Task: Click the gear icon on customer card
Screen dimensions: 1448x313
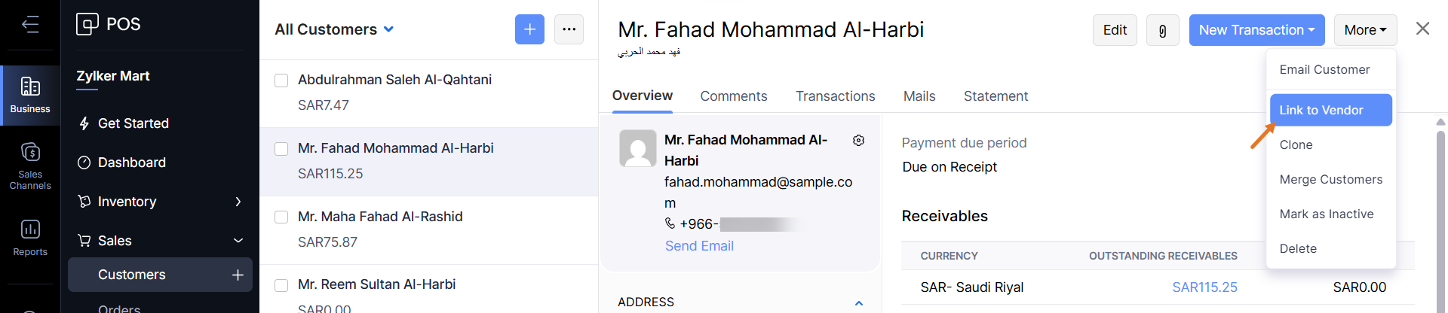Action: point(858,141)
